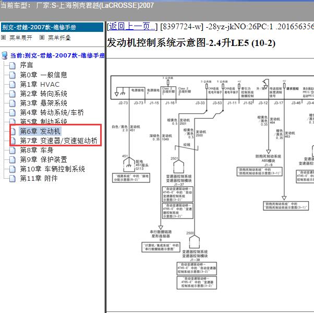Image resolution: width=314 pixels, height=313 pixels.
Task: Click the computer icon beside the root node
Action: 4,55
